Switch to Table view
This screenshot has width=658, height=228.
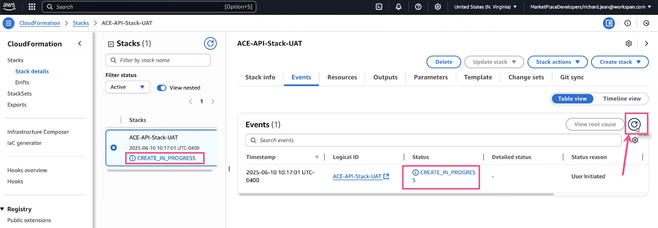pos(572,99)
